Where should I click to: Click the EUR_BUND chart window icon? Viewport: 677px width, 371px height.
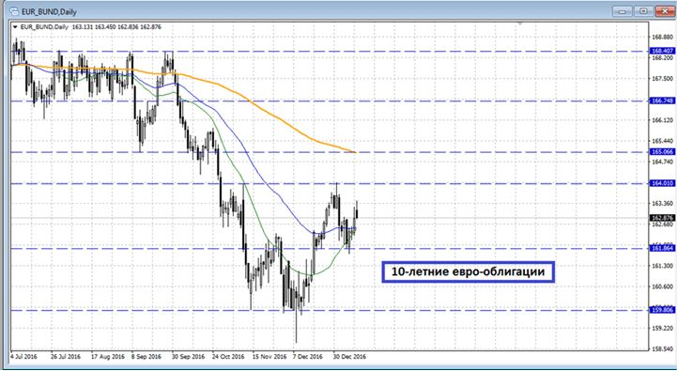pos(14,10)
